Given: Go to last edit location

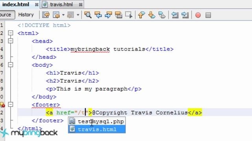Looking at the screenshot, I should [46, 15].
